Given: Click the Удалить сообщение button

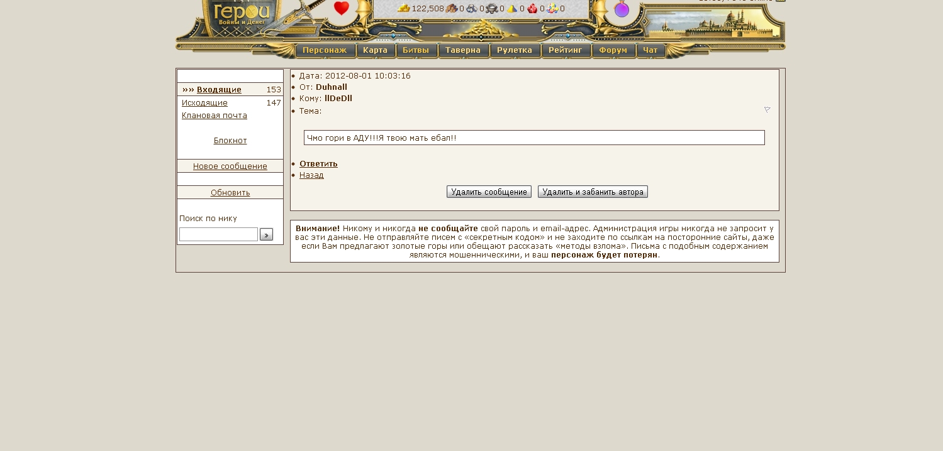Looking at the screenshot, I should coord(489,192).
